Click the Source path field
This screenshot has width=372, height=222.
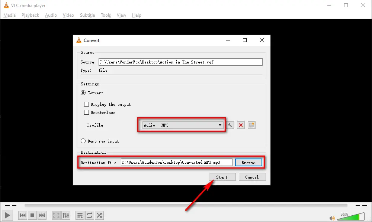coord(180,62)
